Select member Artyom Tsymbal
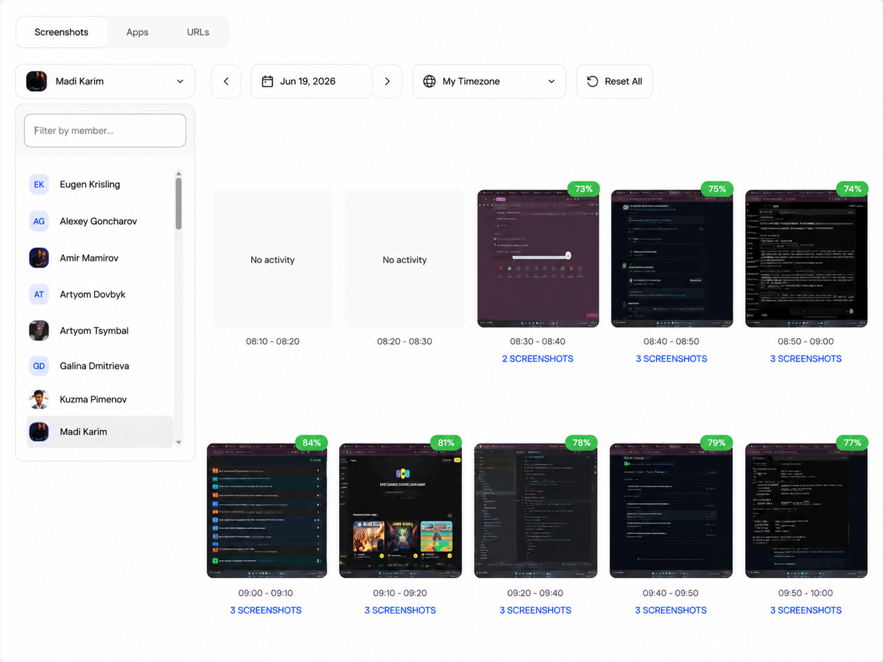This screenshot has height=662, width=883. pyautogui.click(x=100, y=330)
